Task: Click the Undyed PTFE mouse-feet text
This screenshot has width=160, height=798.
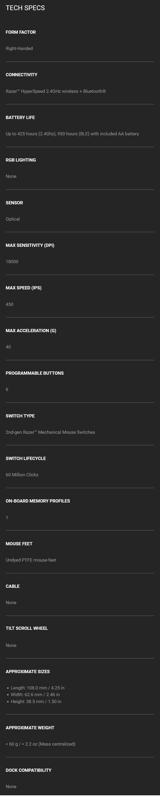Action: [31, 560]
